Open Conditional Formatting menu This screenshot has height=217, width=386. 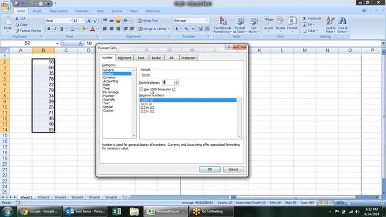pos(222,25)
